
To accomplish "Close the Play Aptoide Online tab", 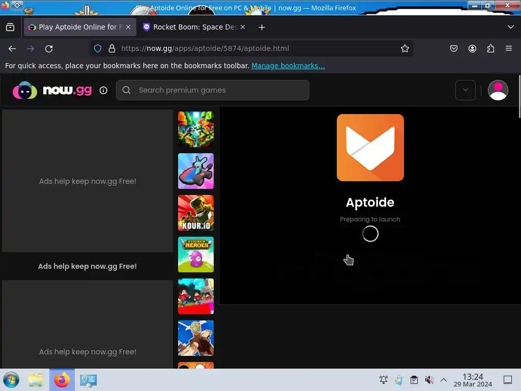I will [128, 27].
